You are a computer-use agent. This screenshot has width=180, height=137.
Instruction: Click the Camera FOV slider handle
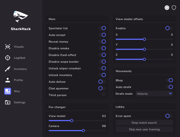click(83, 130)
